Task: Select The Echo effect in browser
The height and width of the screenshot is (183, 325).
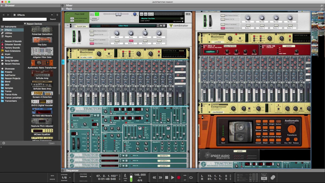Action: click(42, 40)
